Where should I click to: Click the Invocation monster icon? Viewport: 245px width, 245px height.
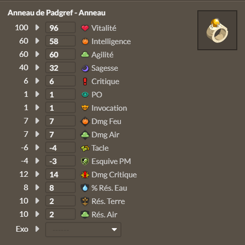pos(85,108)
